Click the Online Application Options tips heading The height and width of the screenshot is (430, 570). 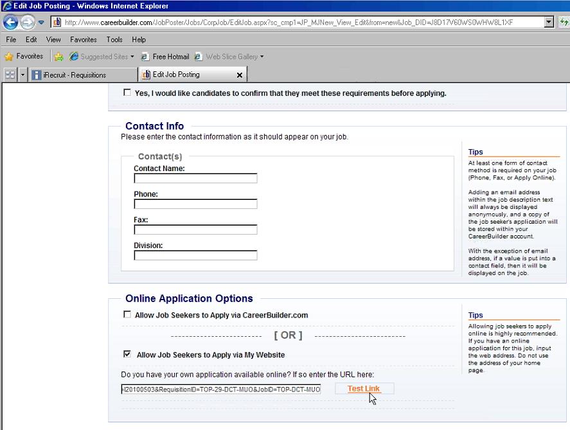click(476, 315)
